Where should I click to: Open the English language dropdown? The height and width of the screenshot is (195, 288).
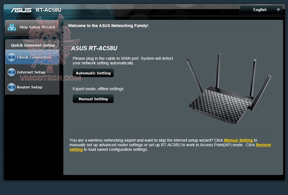coord(261,10)
